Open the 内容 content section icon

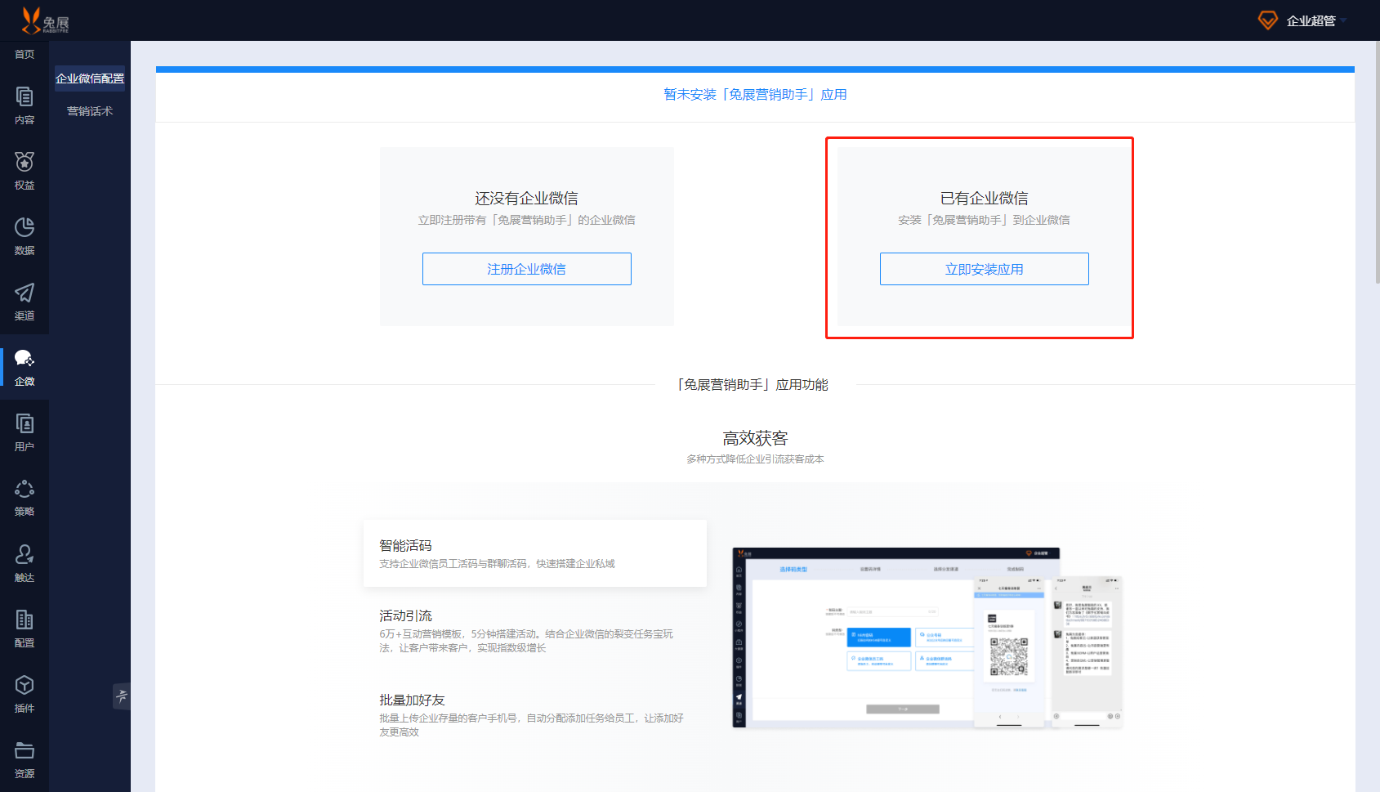pos(25,96)
